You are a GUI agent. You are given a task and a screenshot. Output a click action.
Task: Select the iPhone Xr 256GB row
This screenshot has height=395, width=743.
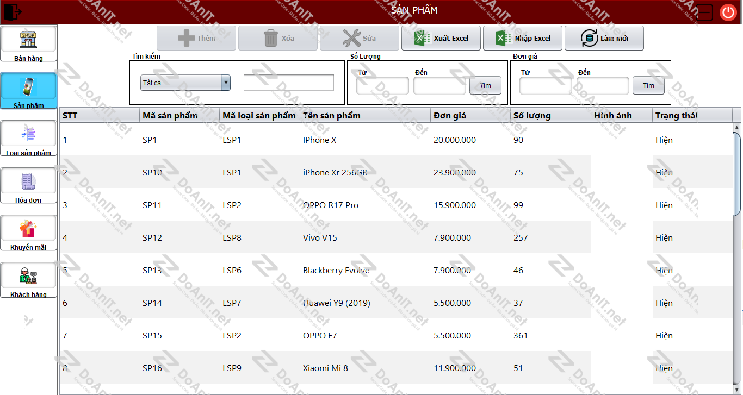coord(396,172)
